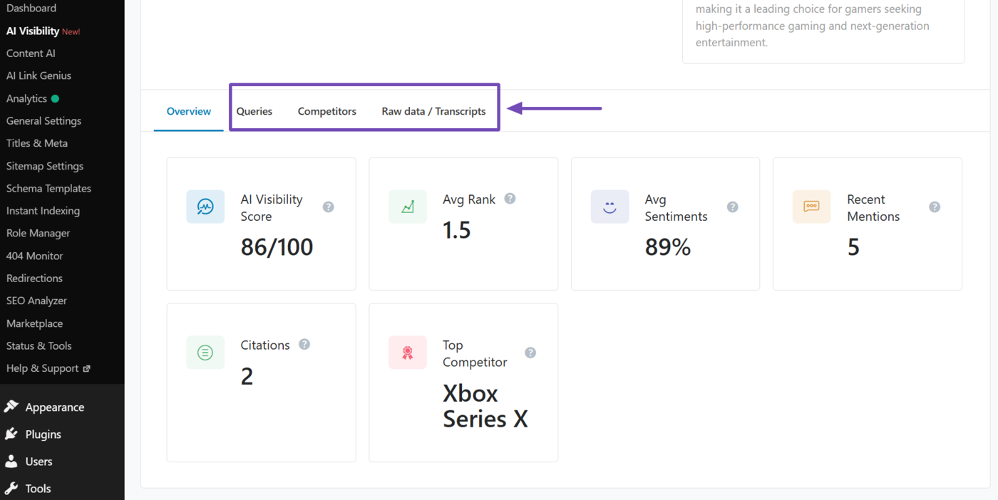Click the Appearance paintbrush icon

click(x=11, y=407)
